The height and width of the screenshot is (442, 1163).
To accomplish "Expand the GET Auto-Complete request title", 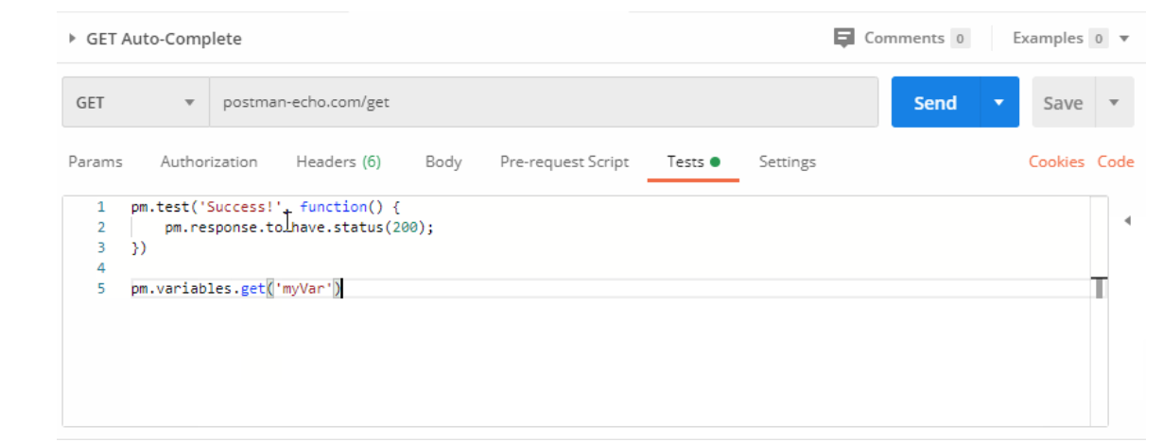I will point(72,39).
